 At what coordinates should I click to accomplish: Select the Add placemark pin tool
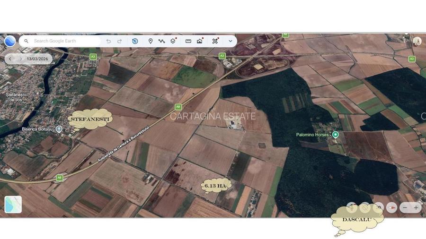151,41
